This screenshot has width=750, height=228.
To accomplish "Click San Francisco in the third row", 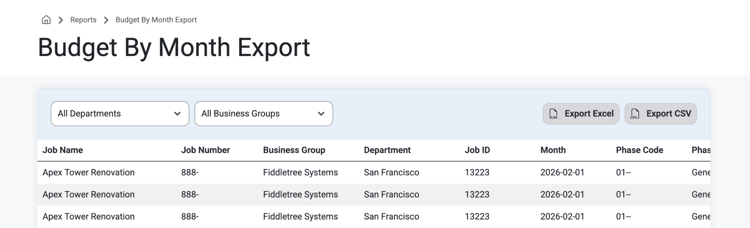I will 391,216.
